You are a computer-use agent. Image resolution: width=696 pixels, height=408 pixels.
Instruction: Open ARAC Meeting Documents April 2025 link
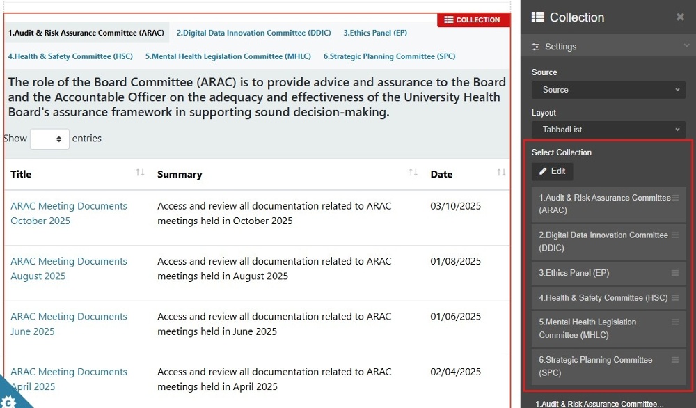[69, 379]
